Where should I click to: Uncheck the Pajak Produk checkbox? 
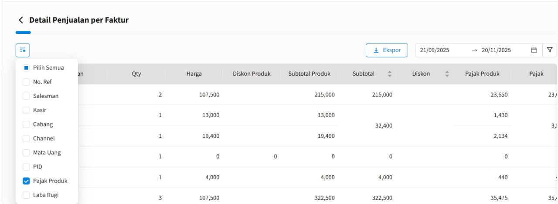pyautogui.click(x=26, y=181)
